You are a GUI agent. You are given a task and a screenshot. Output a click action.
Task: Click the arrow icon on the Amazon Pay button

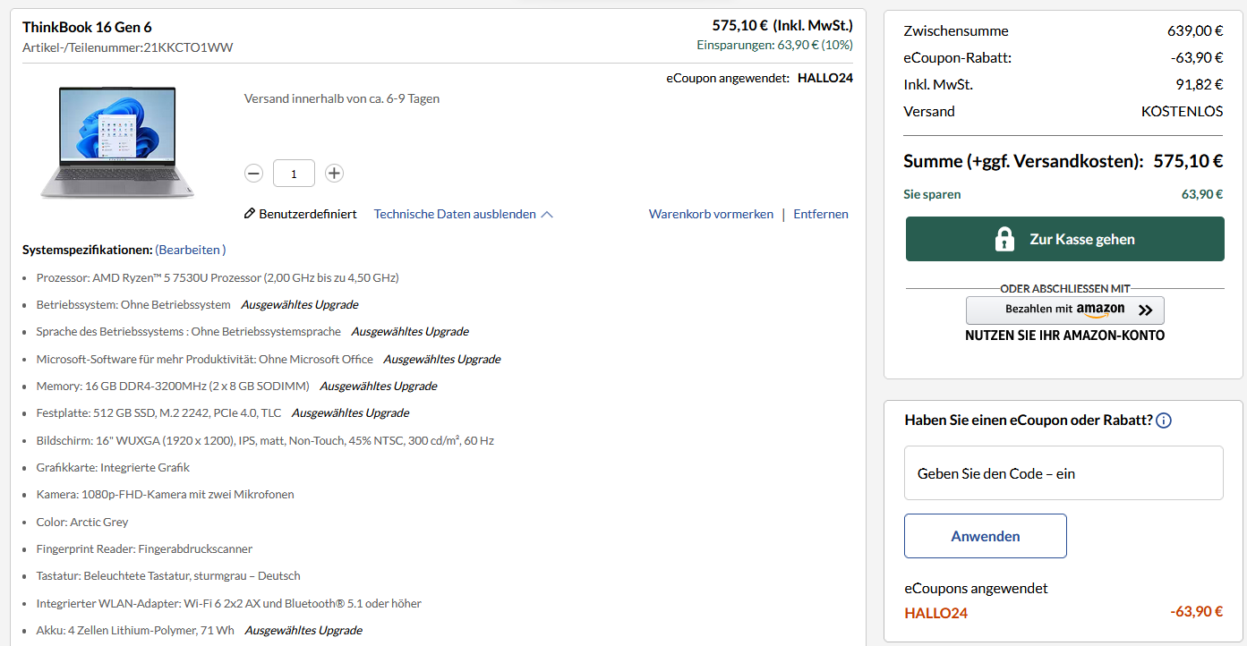[1143, 310]
